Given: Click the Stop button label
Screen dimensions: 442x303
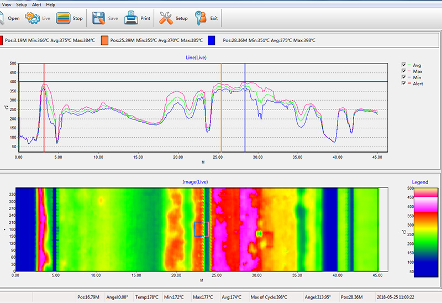Looking at the screenshot, I should (x=77, y=18).
